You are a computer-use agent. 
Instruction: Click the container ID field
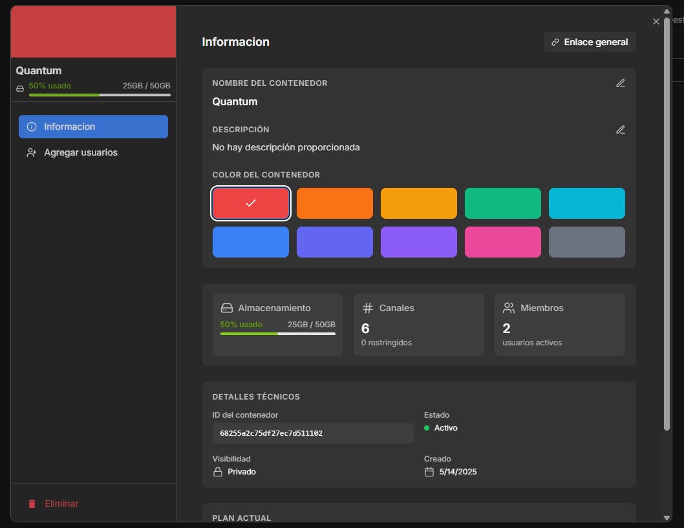pos(313,433)
